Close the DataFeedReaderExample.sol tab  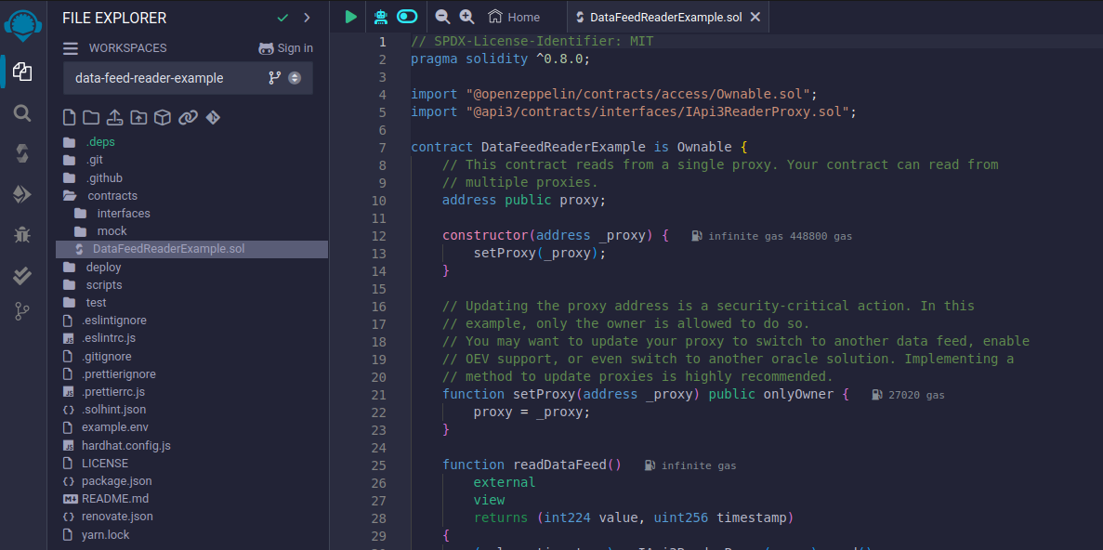coord(755,17)
